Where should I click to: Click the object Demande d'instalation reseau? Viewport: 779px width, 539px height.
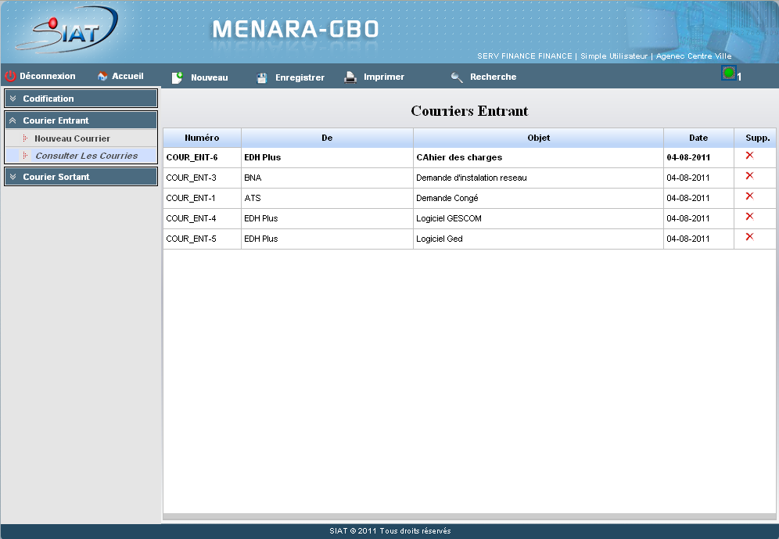pyautogui.click(x=539, y=178)
